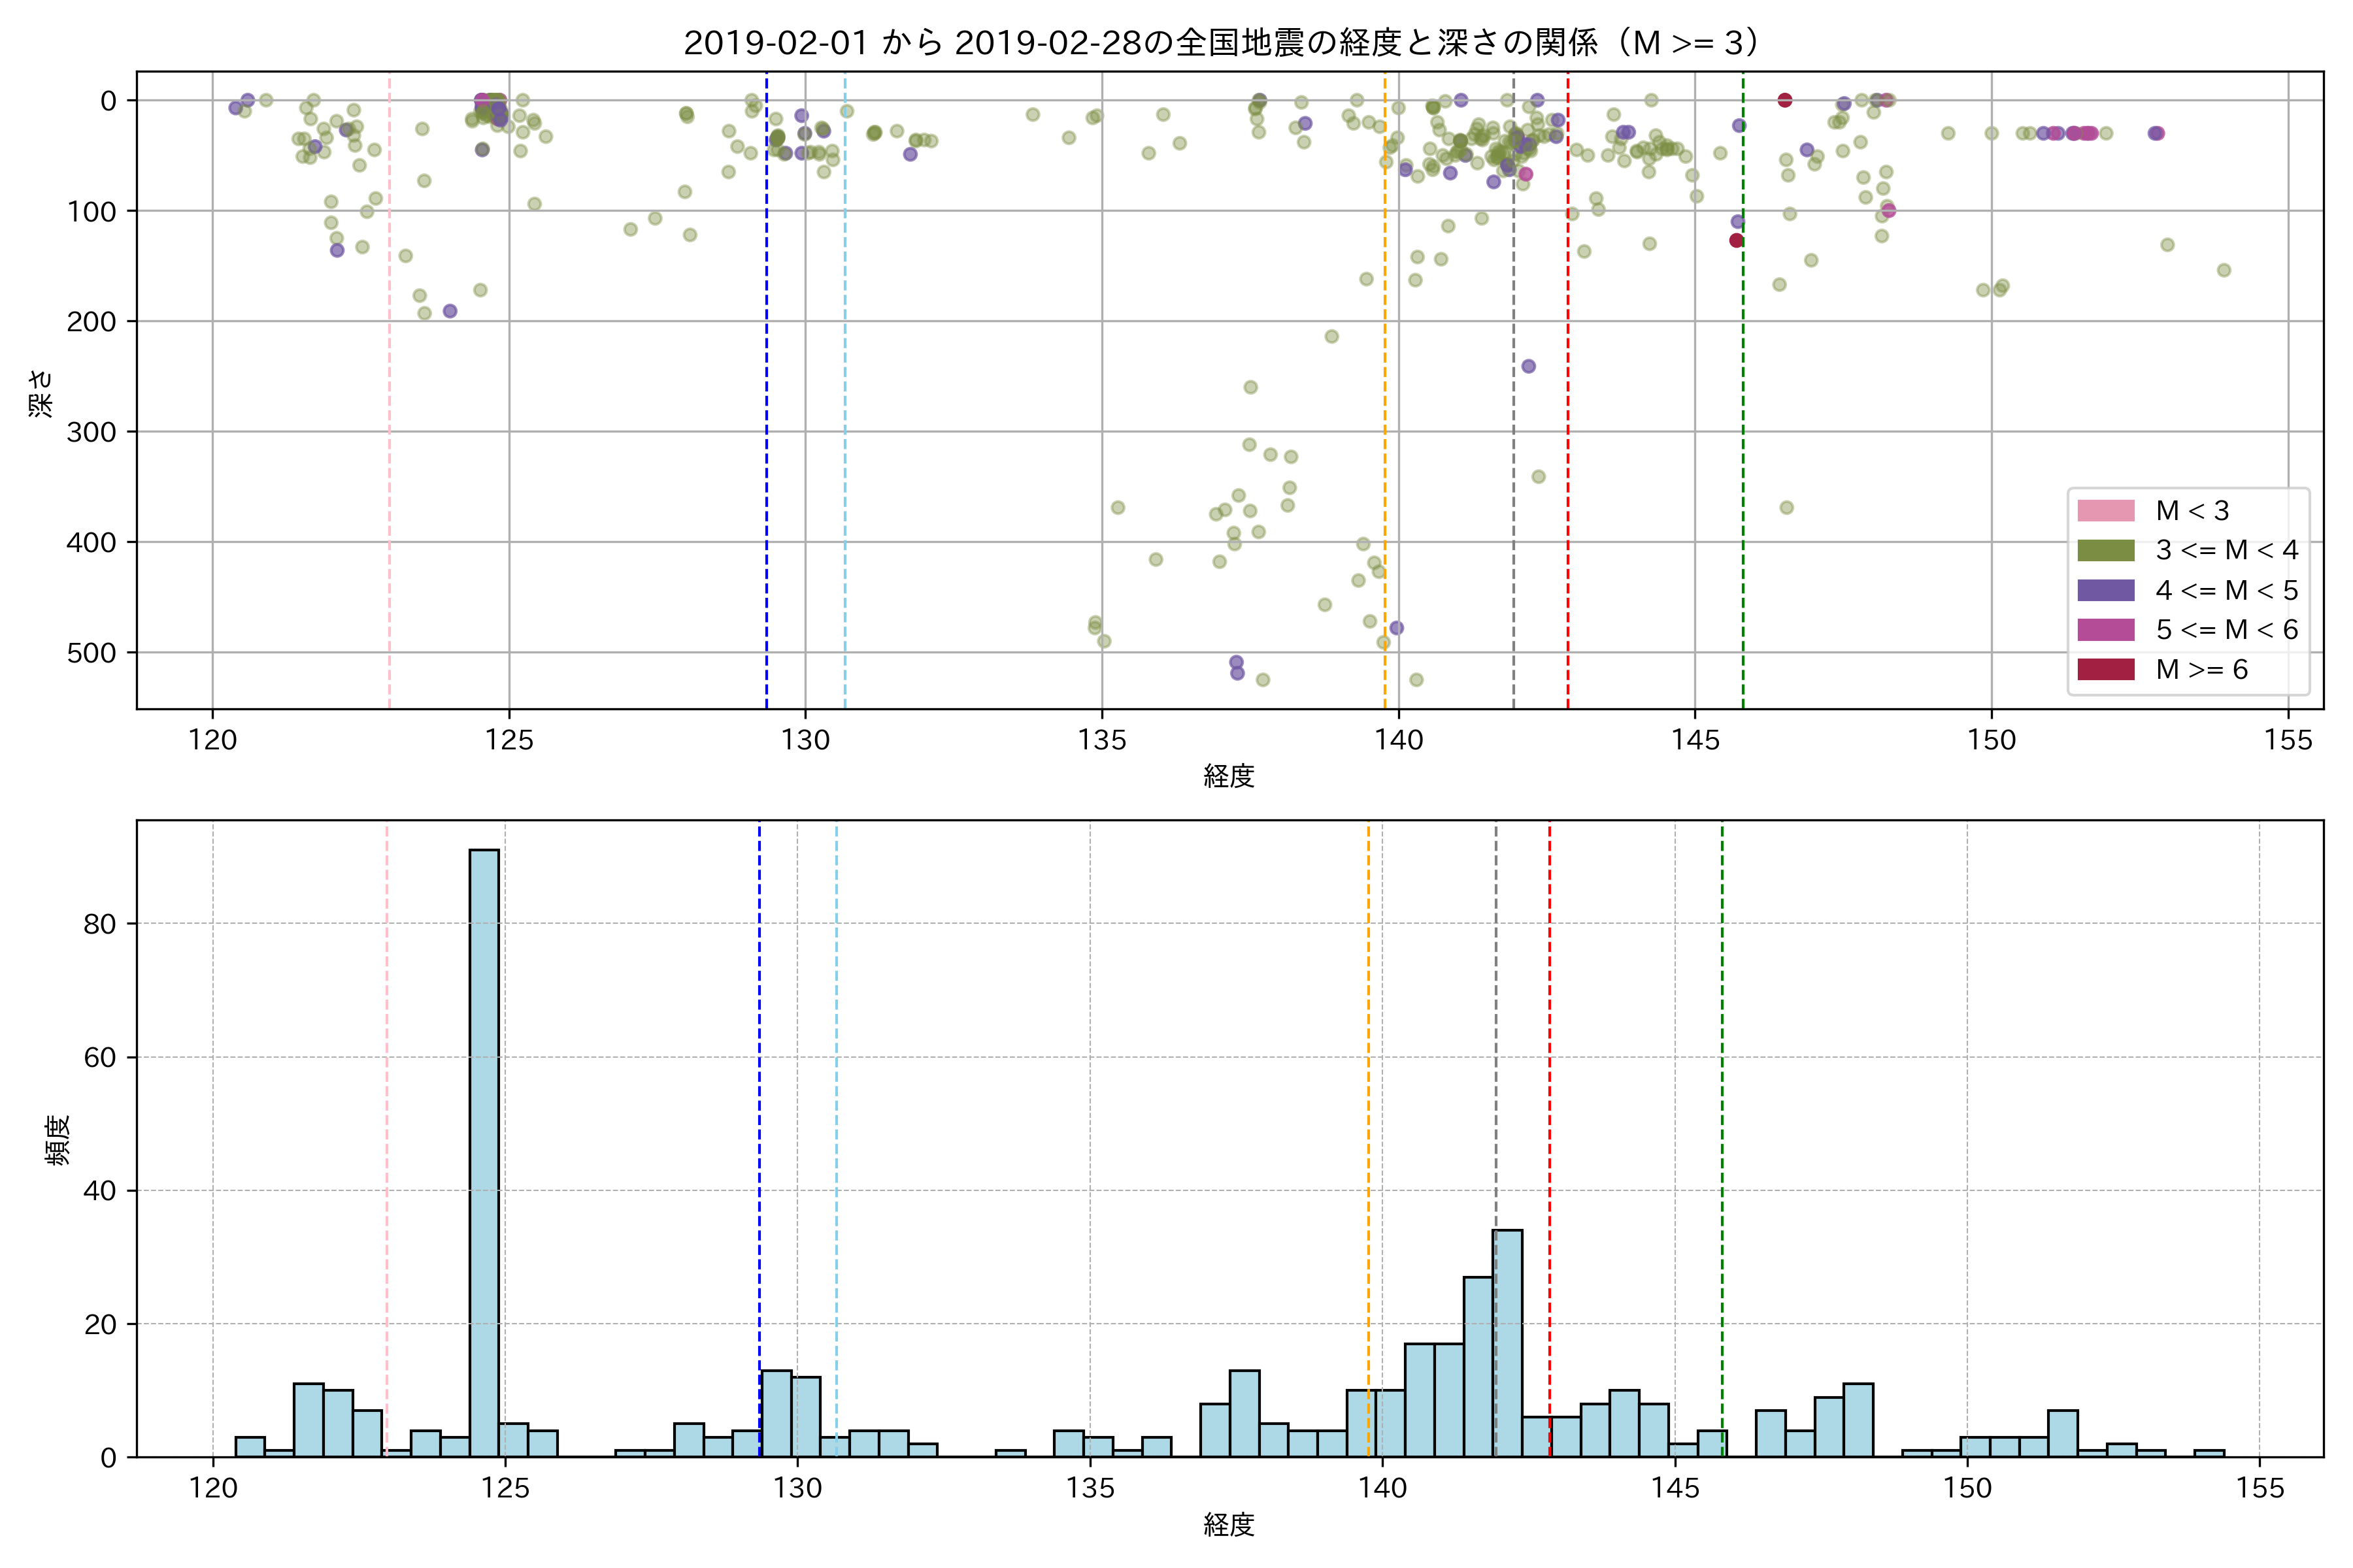This screenshot has width=2353, height=1568.
Task: Click the pink M < 3 legend swatch
Action: click(2105, 511)
